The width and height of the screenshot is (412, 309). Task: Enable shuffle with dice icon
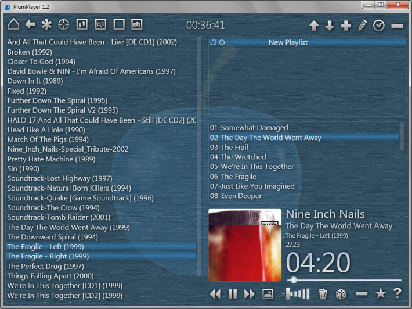pos(341,294)
